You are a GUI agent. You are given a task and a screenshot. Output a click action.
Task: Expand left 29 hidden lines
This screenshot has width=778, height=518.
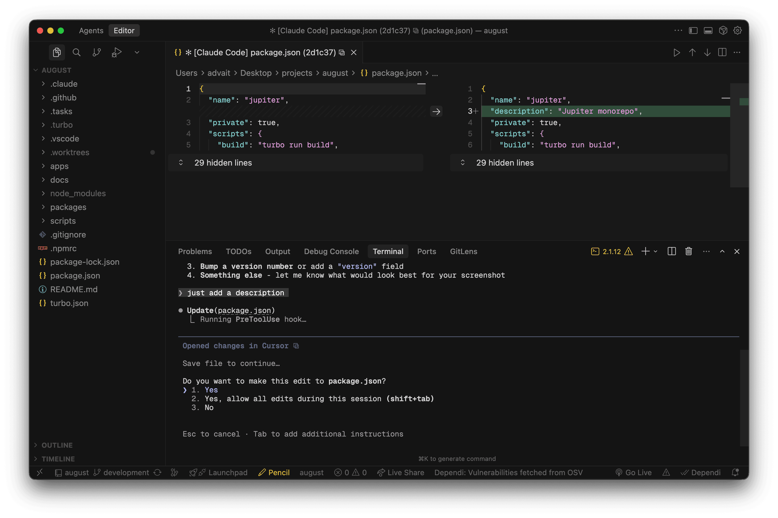click(296, 162)
